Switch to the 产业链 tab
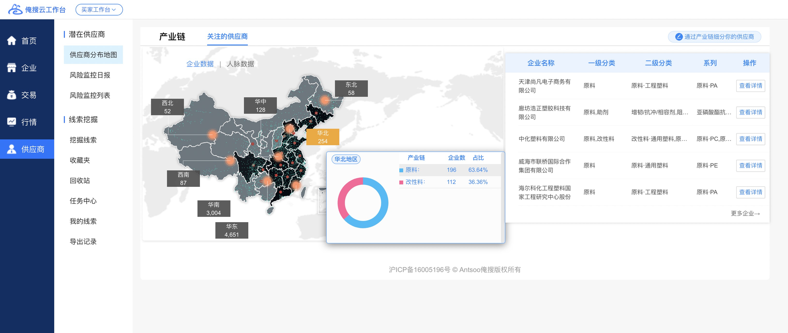The image size is (788, 333). (x=172, y=37)
